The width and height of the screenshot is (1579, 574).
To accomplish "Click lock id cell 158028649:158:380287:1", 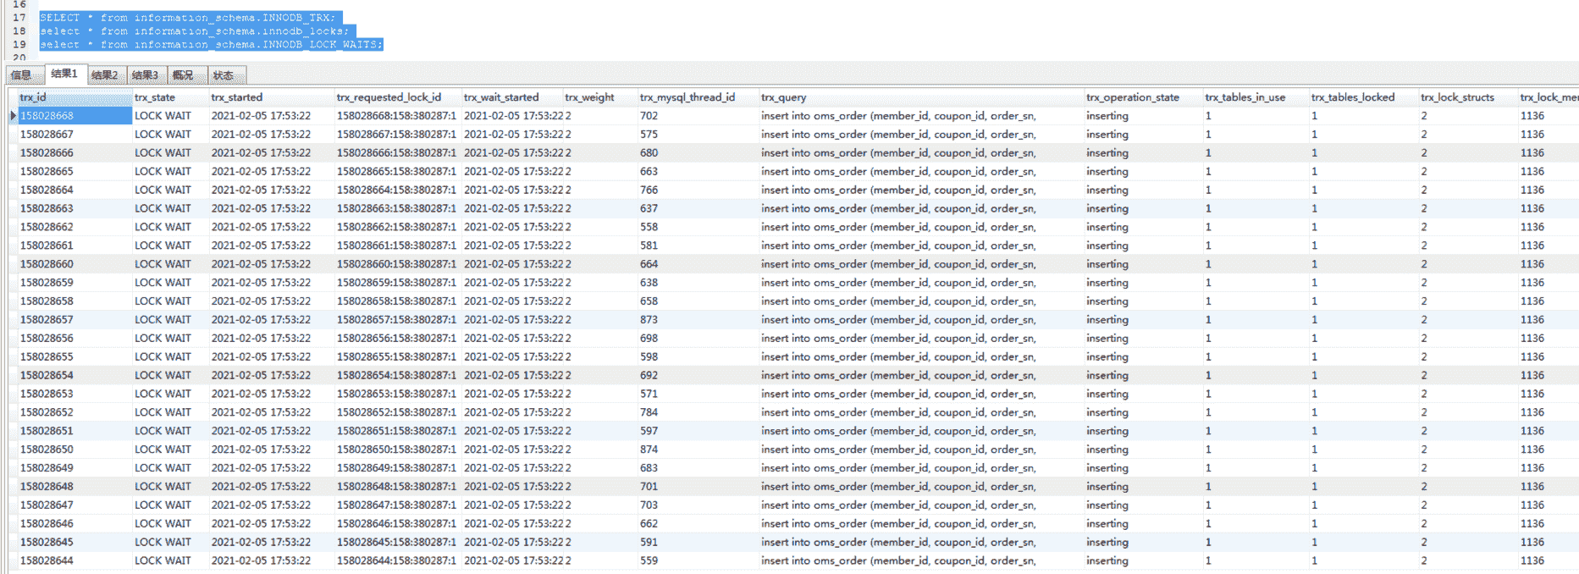I will tap(398, 468).
